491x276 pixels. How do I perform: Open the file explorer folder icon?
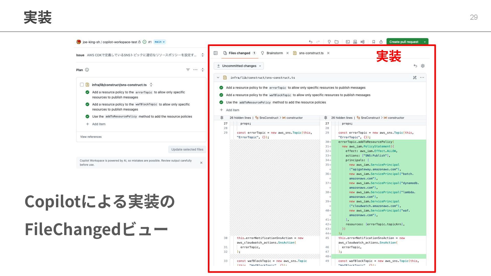tap(337, 42)
